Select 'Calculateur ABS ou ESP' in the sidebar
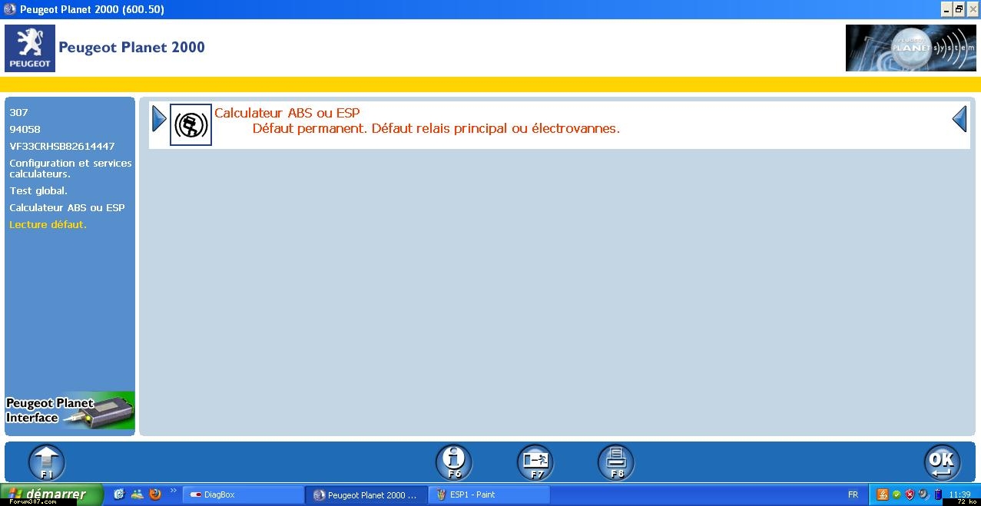The image size is (981, 506). (67, 208)
